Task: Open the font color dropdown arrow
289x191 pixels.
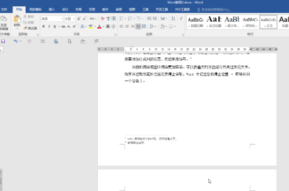Action: [x=104, y=27]
